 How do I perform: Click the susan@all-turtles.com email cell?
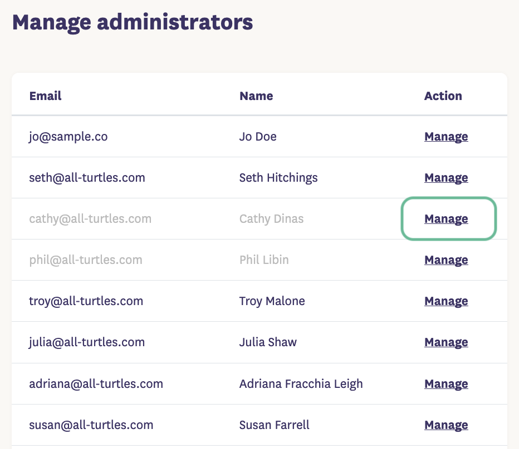pos(91,425)
